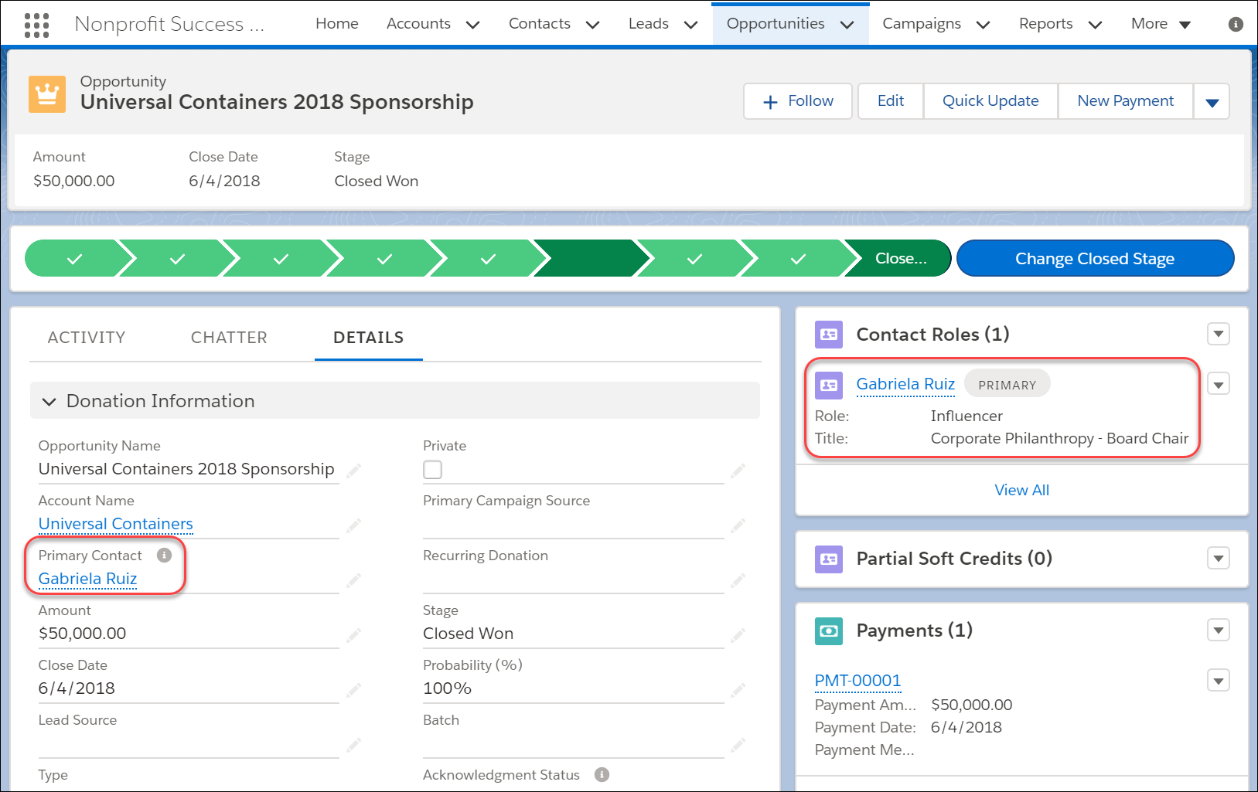This screenshot has width=1258, height=792.
Task: Show info tooltip for Primary Contact
Action: coord(164,555)
